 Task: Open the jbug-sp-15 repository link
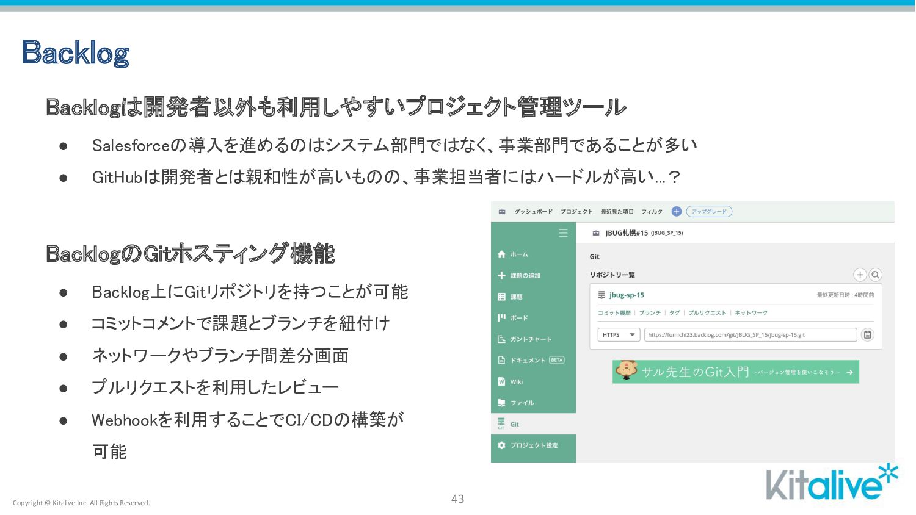627,295
